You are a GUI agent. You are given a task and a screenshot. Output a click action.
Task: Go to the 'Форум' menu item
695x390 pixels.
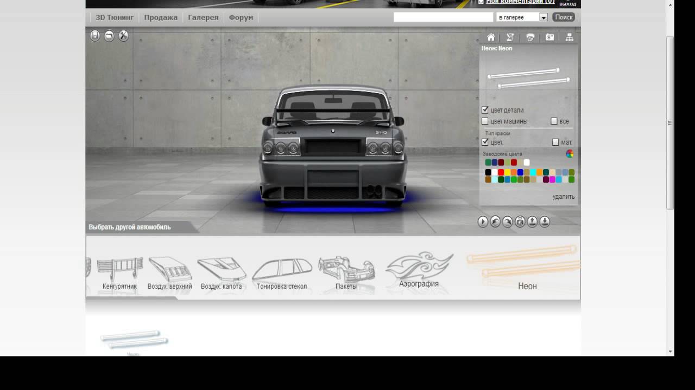[x=241, y=17]
